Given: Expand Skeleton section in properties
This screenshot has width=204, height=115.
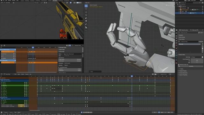Looking at the screenshot, I should [181, 35].
